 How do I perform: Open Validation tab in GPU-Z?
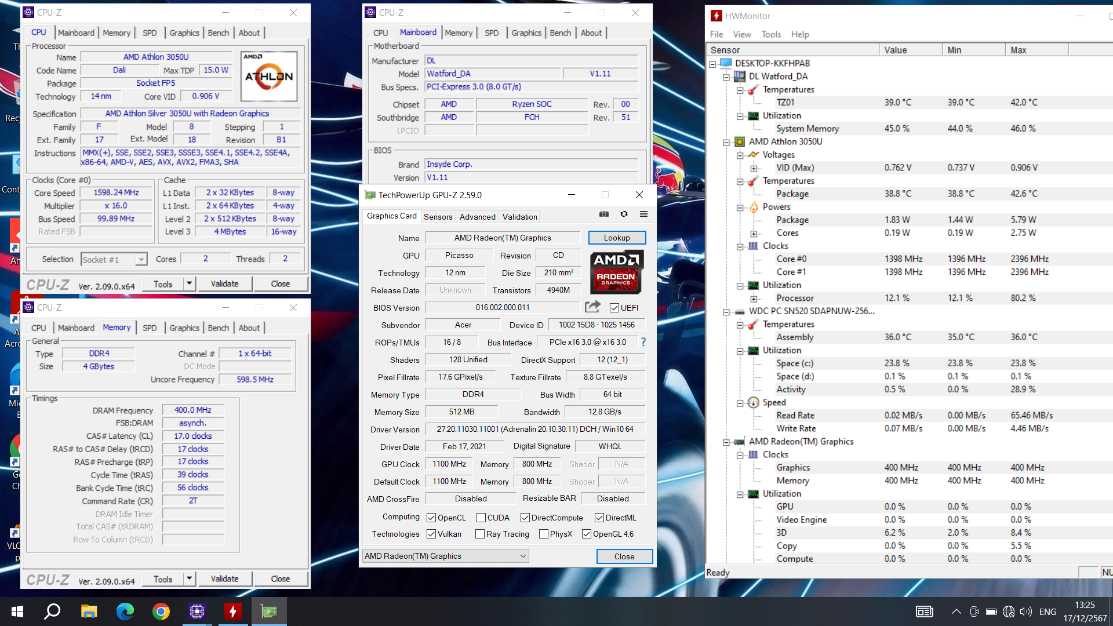coord(519,217)
